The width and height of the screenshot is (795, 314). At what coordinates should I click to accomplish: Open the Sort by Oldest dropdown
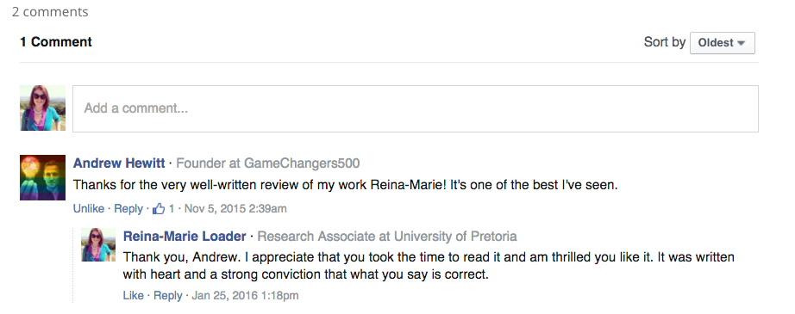pyautogui.click(x=722, y=43)
